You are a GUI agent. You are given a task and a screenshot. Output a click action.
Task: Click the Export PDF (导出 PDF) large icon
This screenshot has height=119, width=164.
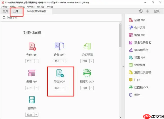click(60, 73)
